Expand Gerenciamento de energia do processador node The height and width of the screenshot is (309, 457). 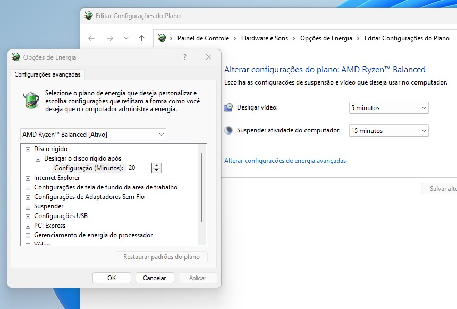point(28,236)
